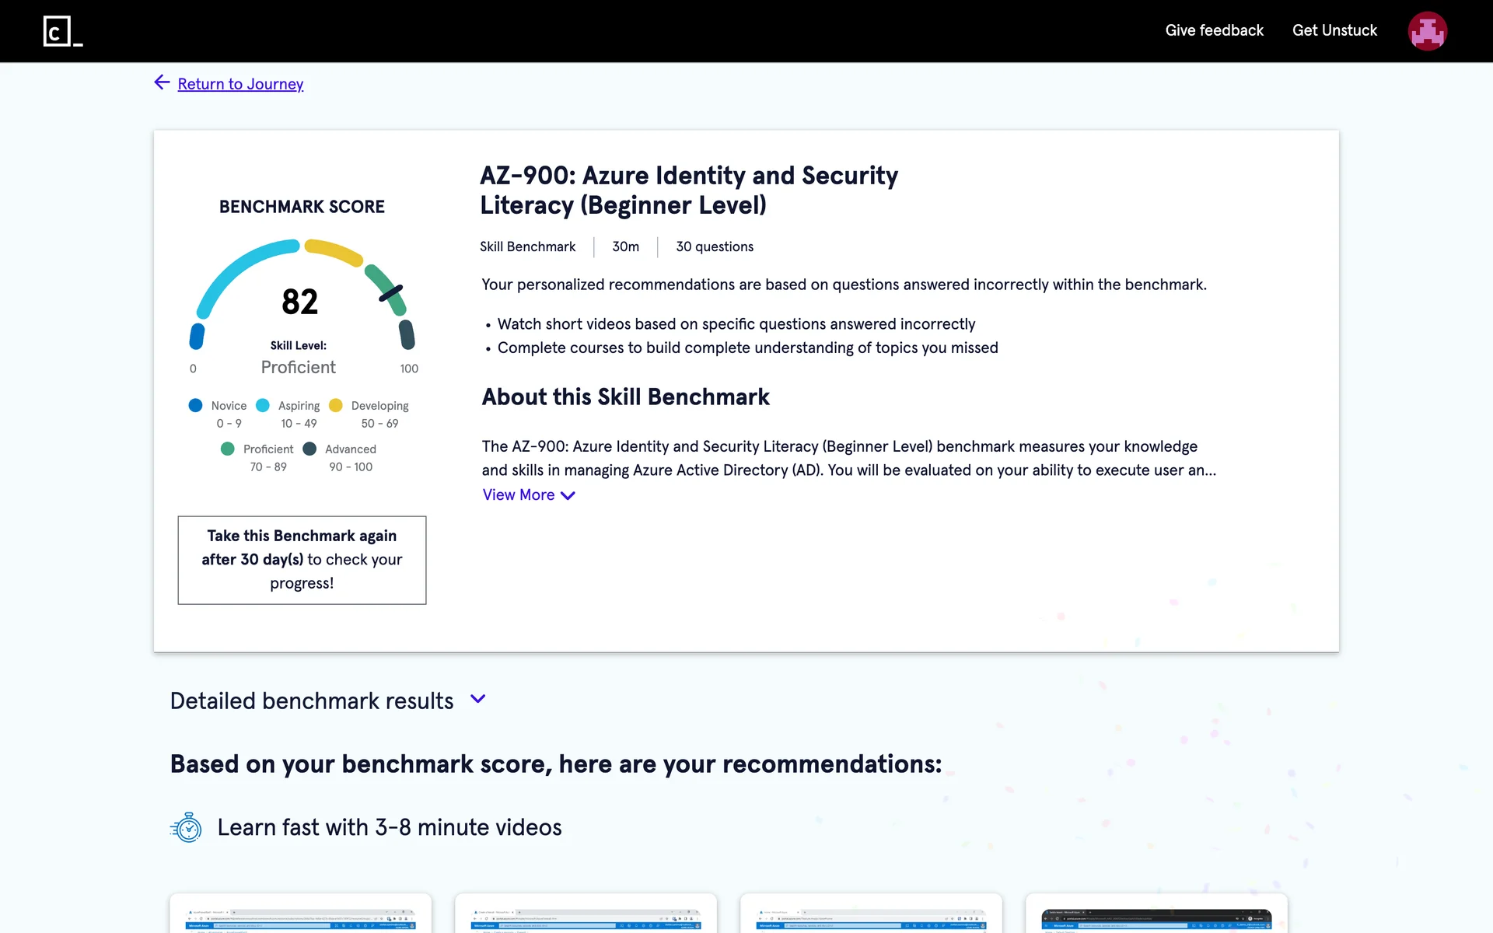Screen dimensions: 1493x933
Task: Click the Developing yellow legend dot
Action: pos(336,405)
